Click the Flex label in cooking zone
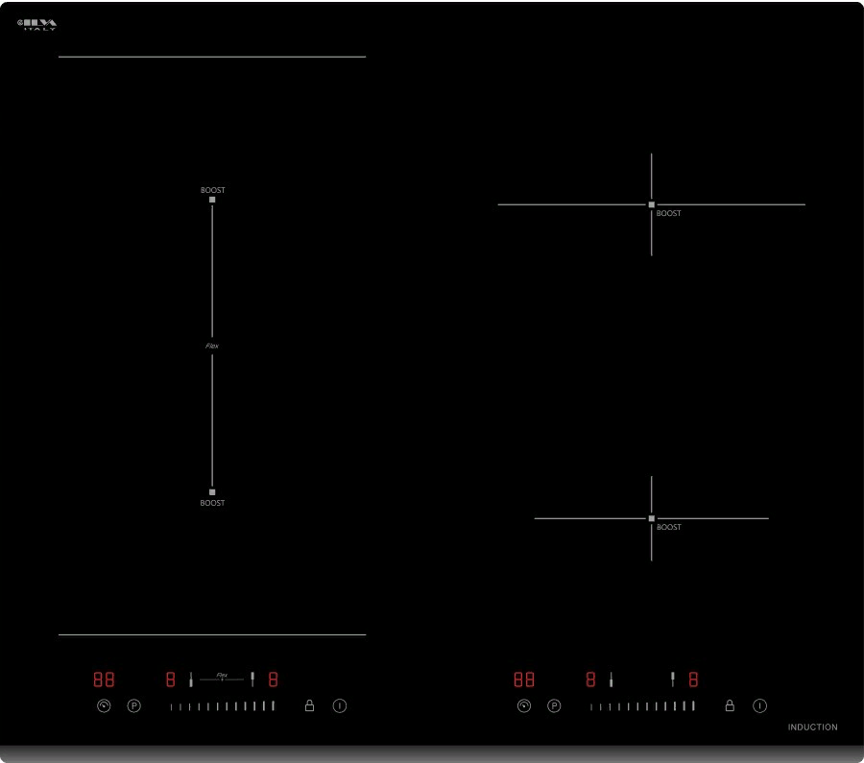864x763 pixels. click(212, 346)
